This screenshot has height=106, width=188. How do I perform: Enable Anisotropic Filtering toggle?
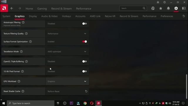tap(85, 24)
